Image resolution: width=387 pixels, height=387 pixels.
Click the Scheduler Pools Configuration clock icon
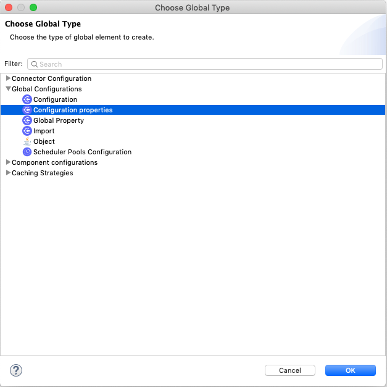coord(27,152)
